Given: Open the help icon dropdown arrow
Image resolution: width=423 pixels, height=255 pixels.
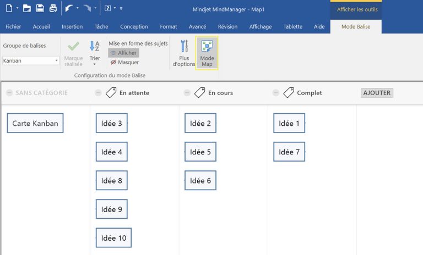Looking at the screenshot, I should (114, 8).
